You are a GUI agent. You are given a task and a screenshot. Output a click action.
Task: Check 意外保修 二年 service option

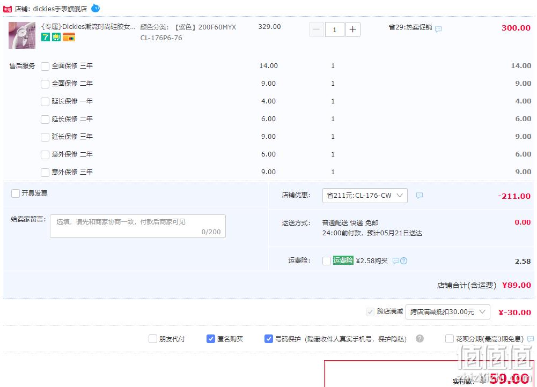[45, 155]
